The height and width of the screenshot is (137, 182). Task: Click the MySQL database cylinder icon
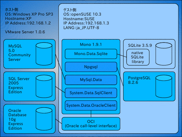click(x=44, y=54)
